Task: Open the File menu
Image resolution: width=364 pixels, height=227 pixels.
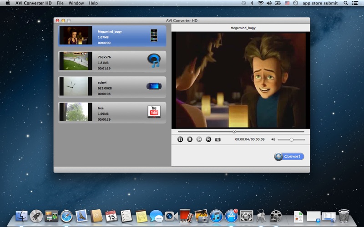Action: pyautogui.click(x=60, y=3)
